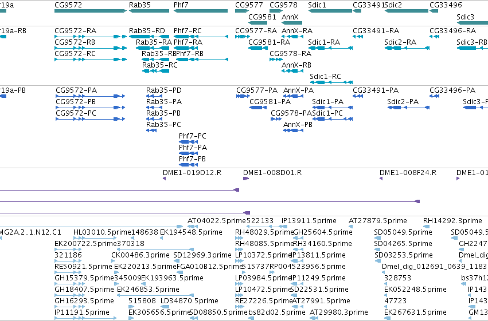Click the SD03253.5prime EST label

[403, 255]
